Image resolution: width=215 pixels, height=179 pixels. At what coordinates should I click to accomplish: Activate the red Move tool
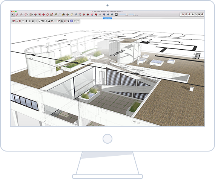(x=43, y=15)
